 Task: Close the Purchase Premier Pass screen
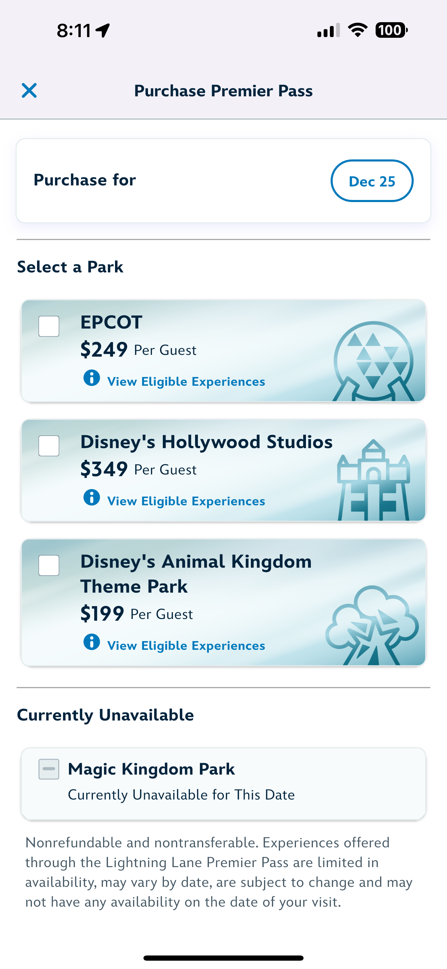[x=29, y=91]
